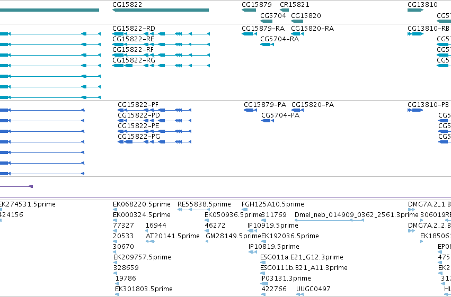Select EST AT20141.5prime
451x297 pixels.
[150, 241]
